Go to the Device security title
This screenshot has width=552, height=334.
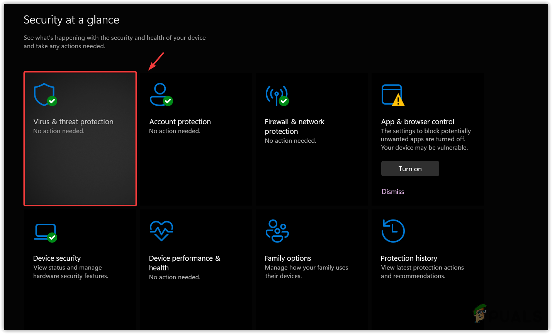tap(57, 258)
